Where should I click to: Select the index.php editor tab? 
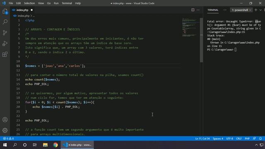click(x=22, y=10)
